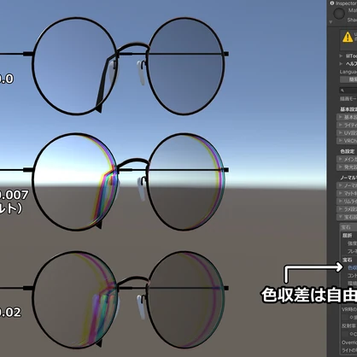Click the highlighted 色収差 property label
357x357 pixels.
(353, 268)
